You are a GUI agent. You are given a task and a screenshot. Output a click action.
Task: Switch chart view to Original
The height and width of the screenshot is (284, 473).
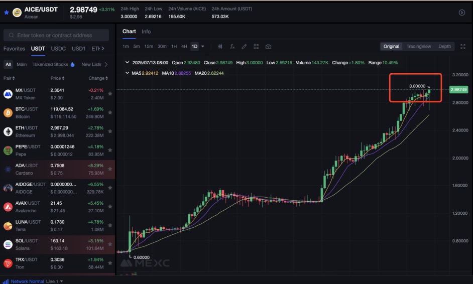(x=391, y=47)
